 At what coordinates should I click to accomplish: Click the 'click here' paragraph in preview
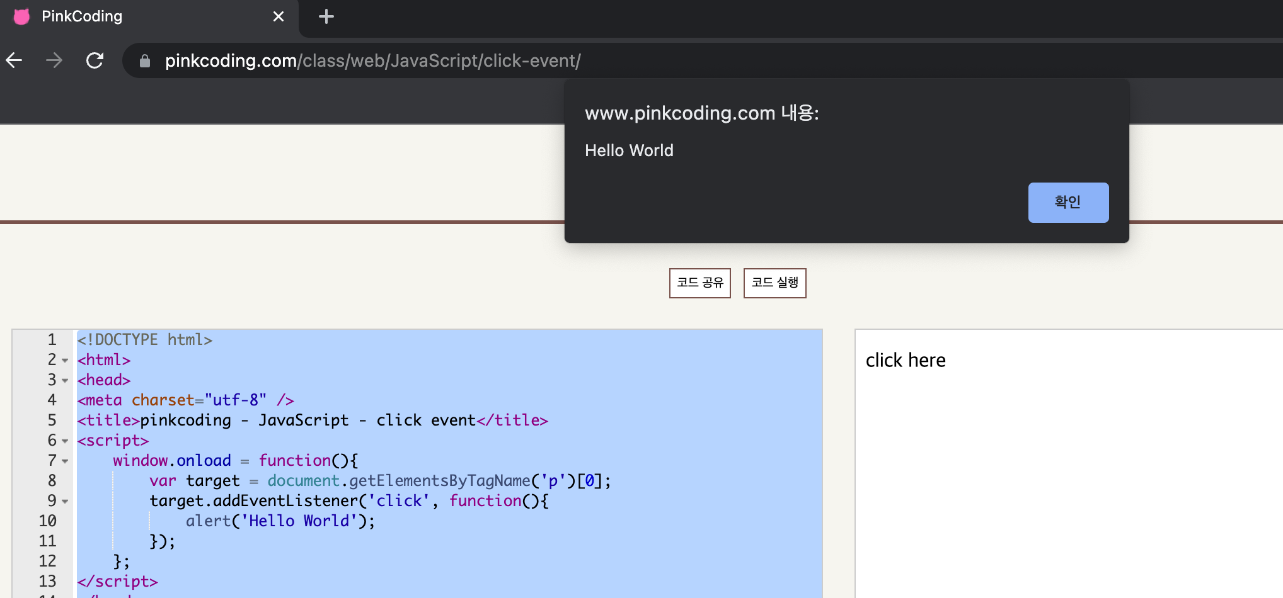pos(906,360)
